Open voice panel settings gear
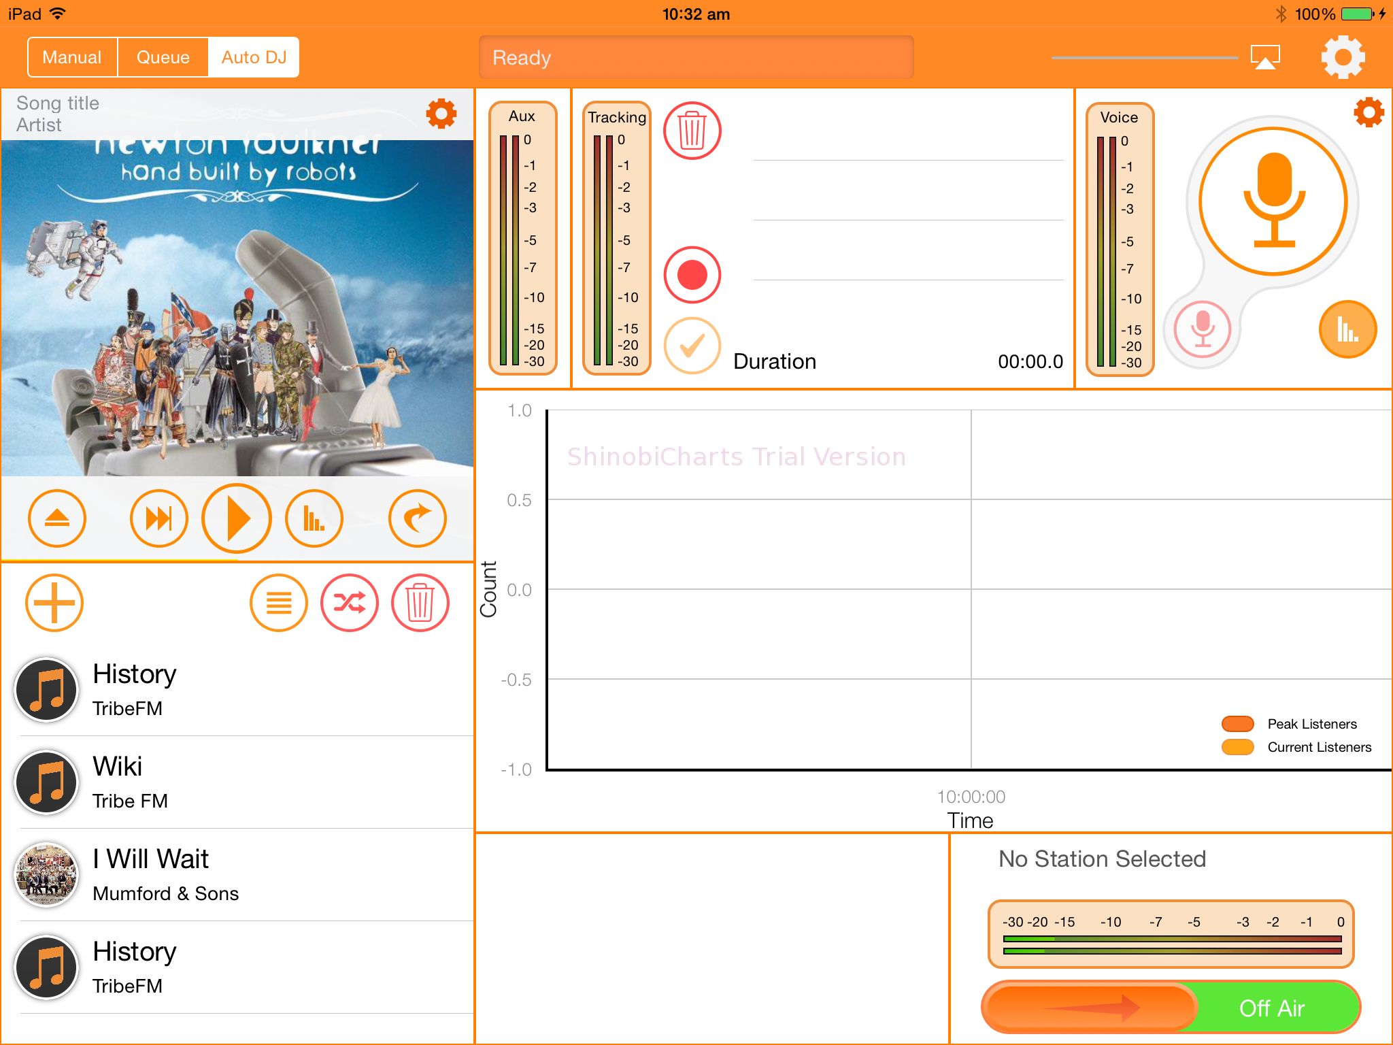 pos(1368,112)
